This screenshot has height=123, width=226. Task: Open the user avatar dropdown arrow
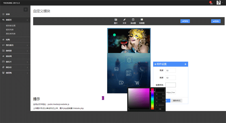(x=222, y=3)
